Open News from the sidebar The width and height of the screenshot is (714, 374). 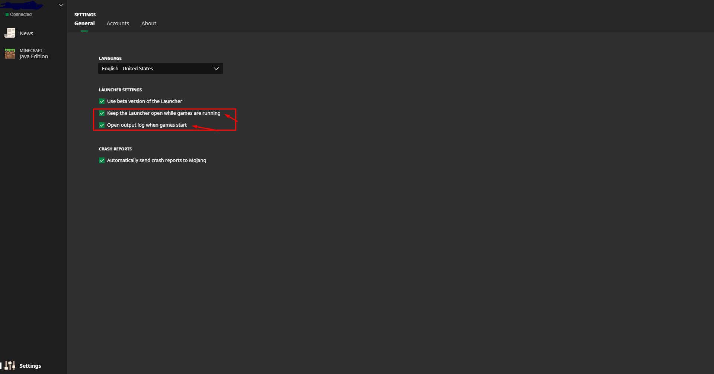click(26, 33)
